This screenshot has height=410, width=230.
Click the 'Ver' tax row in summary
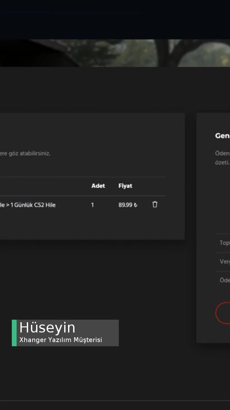224,261
